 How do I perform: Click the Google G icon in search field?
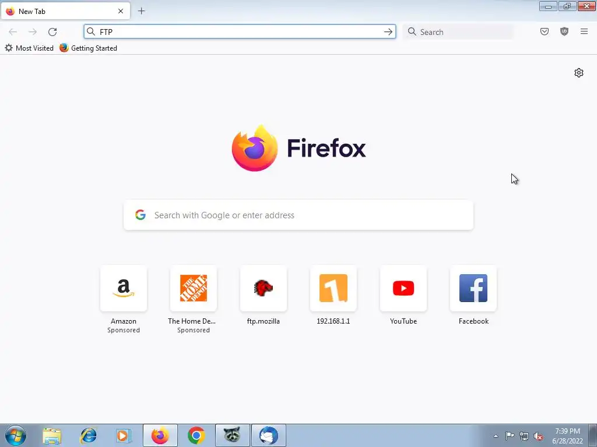click(141, 215)
